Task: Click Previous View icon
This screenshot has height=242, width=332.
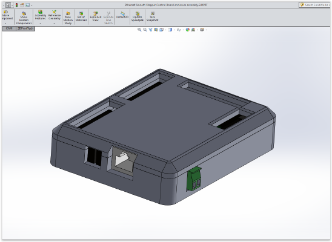Action: coord(150,30)
